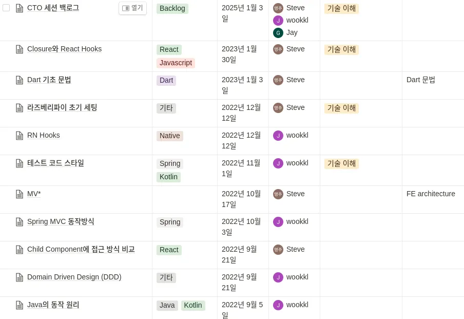The image size is (464, 319).
Task: Click page icon beside MV* entry
Action: (x=20, y=194)
